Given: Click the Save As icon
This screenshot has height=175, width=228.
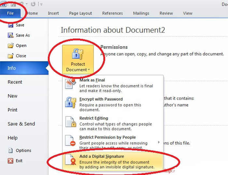Looking at the screenshot, I should pyautogui.click(x=10, y=35).
